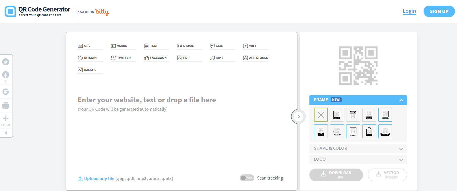Choose the speech-bubble bottom frame
457x191 pixels.
point(369,115)
